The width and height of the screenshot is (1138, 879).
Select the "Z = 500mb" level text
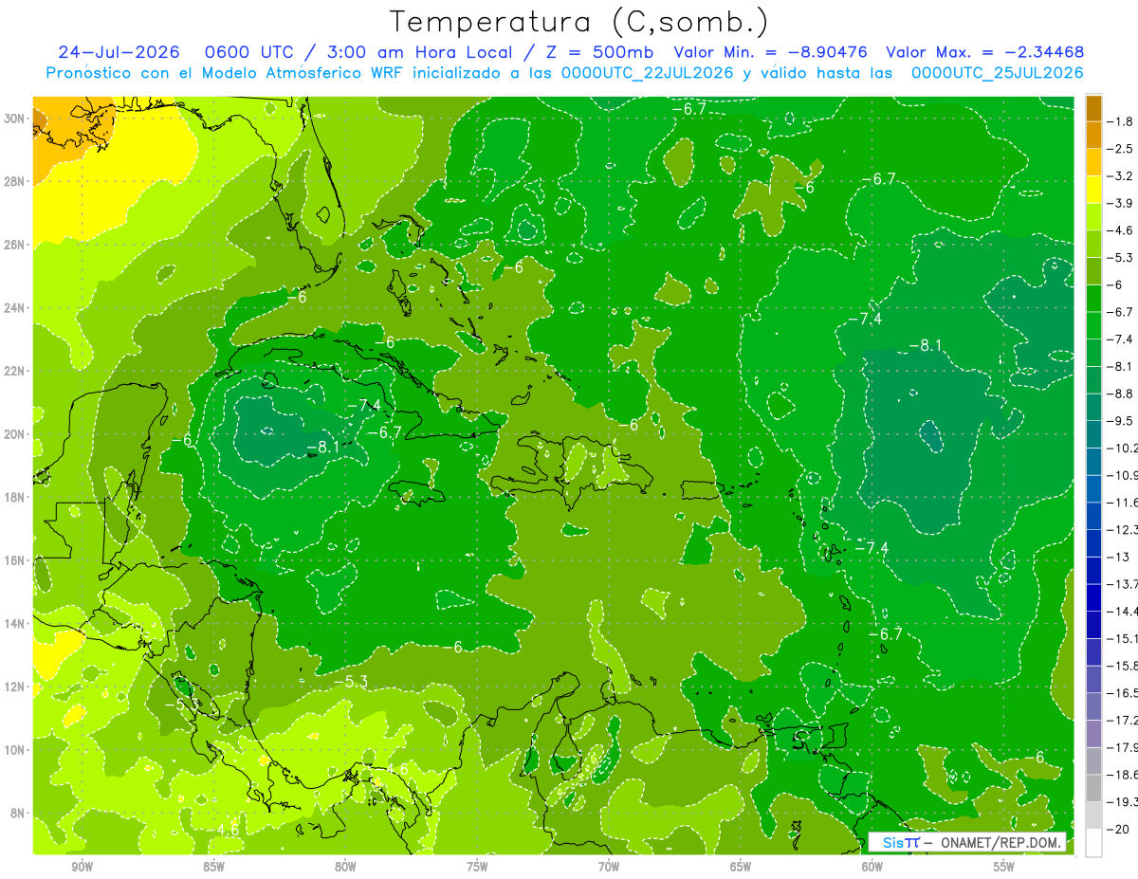click(596, 52)
